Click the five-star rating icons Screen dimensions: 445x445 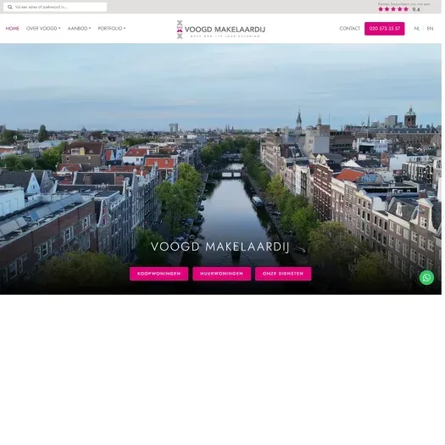pyautogui.click(x=393, y=9)
